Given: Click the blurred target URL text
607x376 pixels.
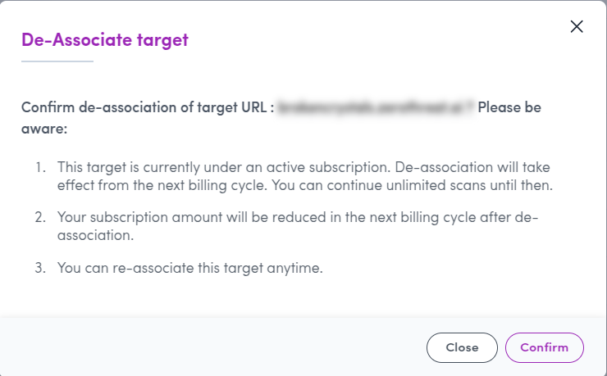Looking at the screenshot, I should tap(375, 107).
